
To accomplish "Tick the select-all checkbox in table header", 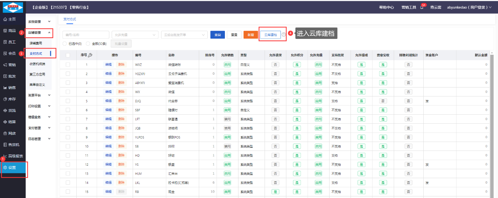I will tap(68, 55).
